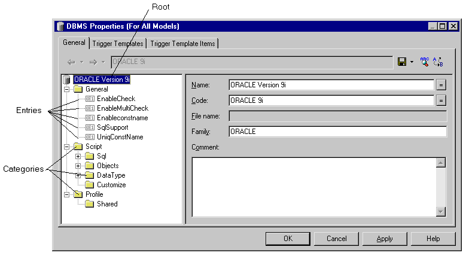463x262 pixels.
Task: Click the Profile folder icon
Action: [x=78, y=194]
